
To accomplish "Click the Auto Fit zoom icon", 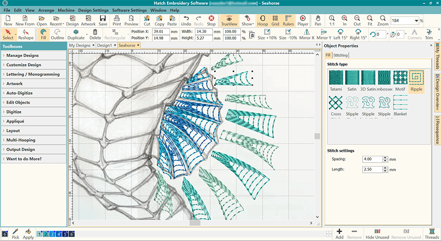I will pos(370,20).
